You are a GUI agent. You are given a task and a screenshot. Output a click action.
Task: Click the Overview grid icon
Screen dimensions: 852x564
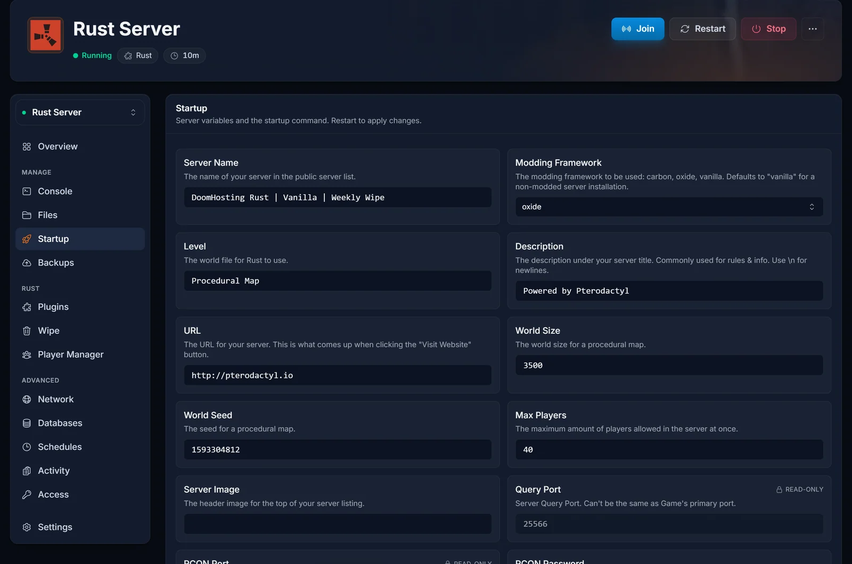tap(27, 146)
